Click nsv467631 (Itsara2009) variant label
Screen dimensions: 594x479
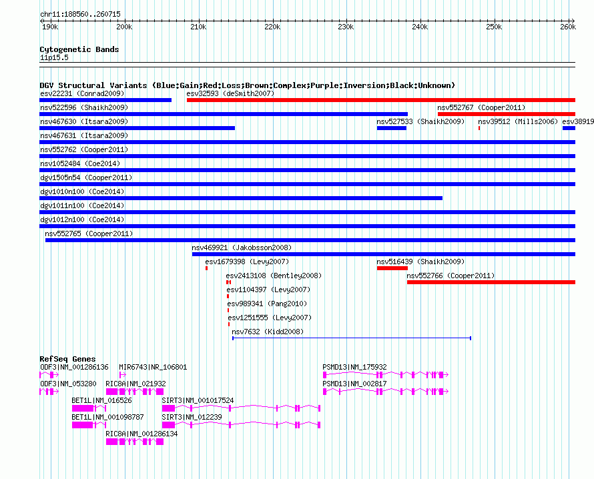point(84,135)
